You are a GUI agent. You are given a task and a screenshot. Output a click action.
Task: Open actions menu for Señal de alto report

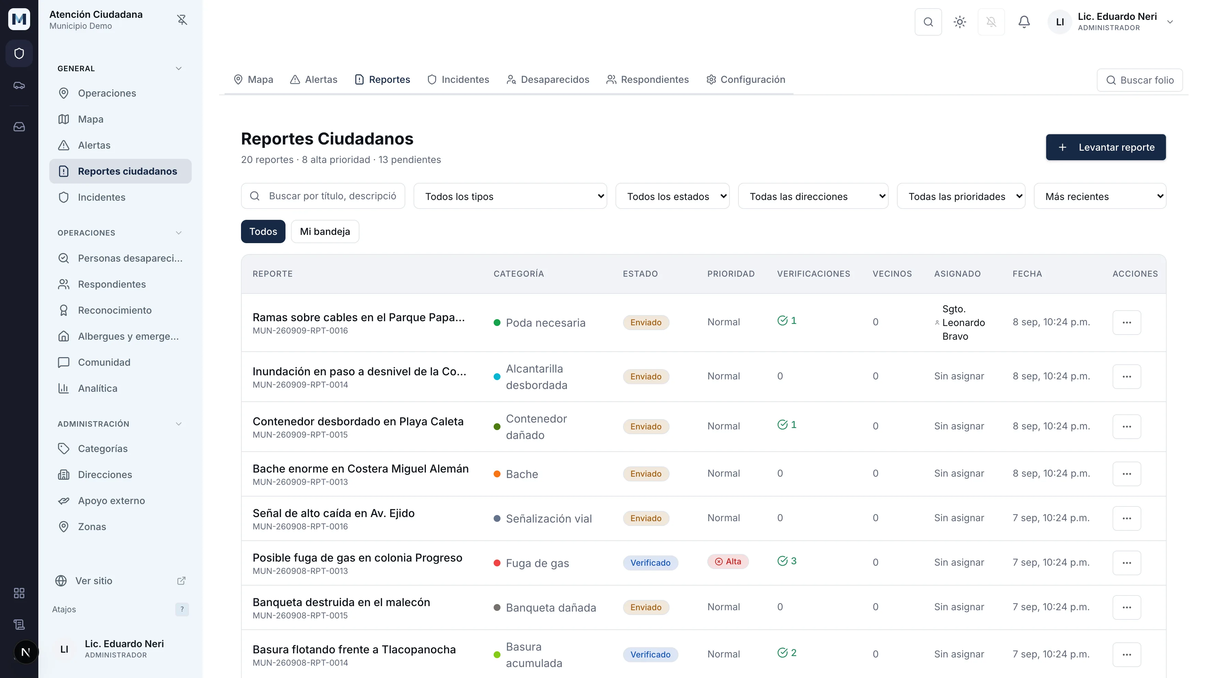(1127, 518)
